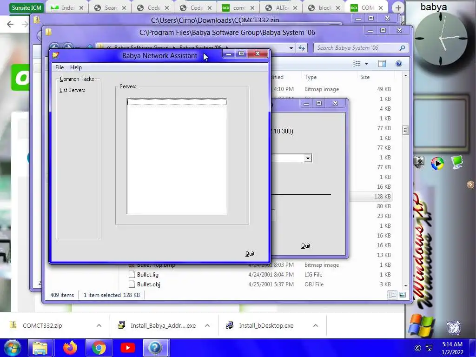Select the Bullet.lig file
Viewport: 476px width, 357px height.
click(x=147, y=275)
